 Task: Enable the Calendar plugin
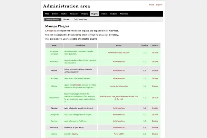[x=155, y=108]
